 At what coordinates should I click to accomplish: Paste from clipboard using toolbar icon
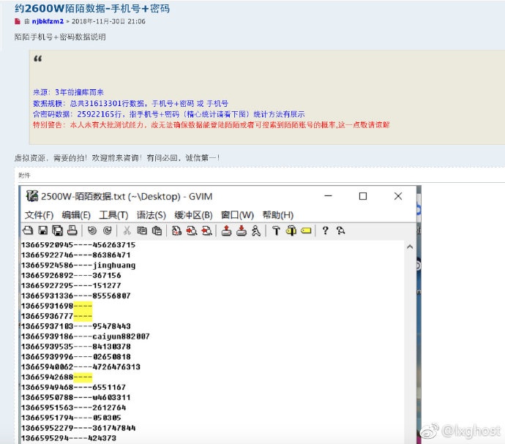point(155,231)
